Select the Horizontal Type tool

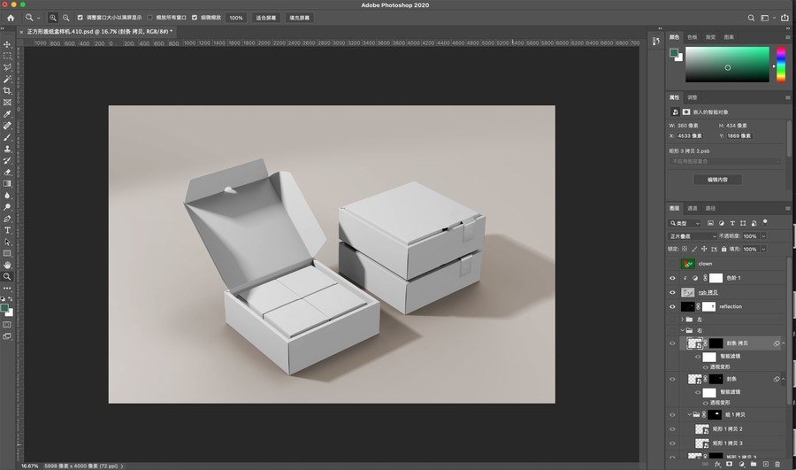(x=7, y=230)
